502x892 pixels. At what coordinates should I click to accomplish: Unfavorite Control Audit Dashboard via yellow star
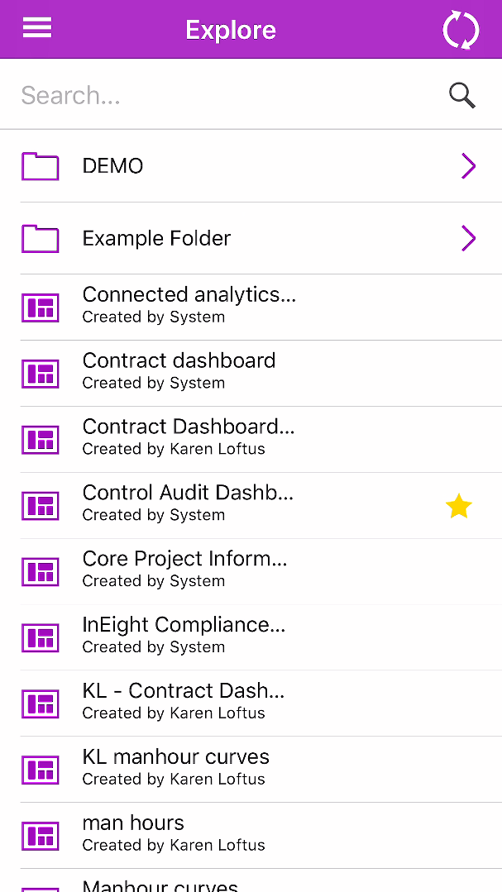point(459,506)
